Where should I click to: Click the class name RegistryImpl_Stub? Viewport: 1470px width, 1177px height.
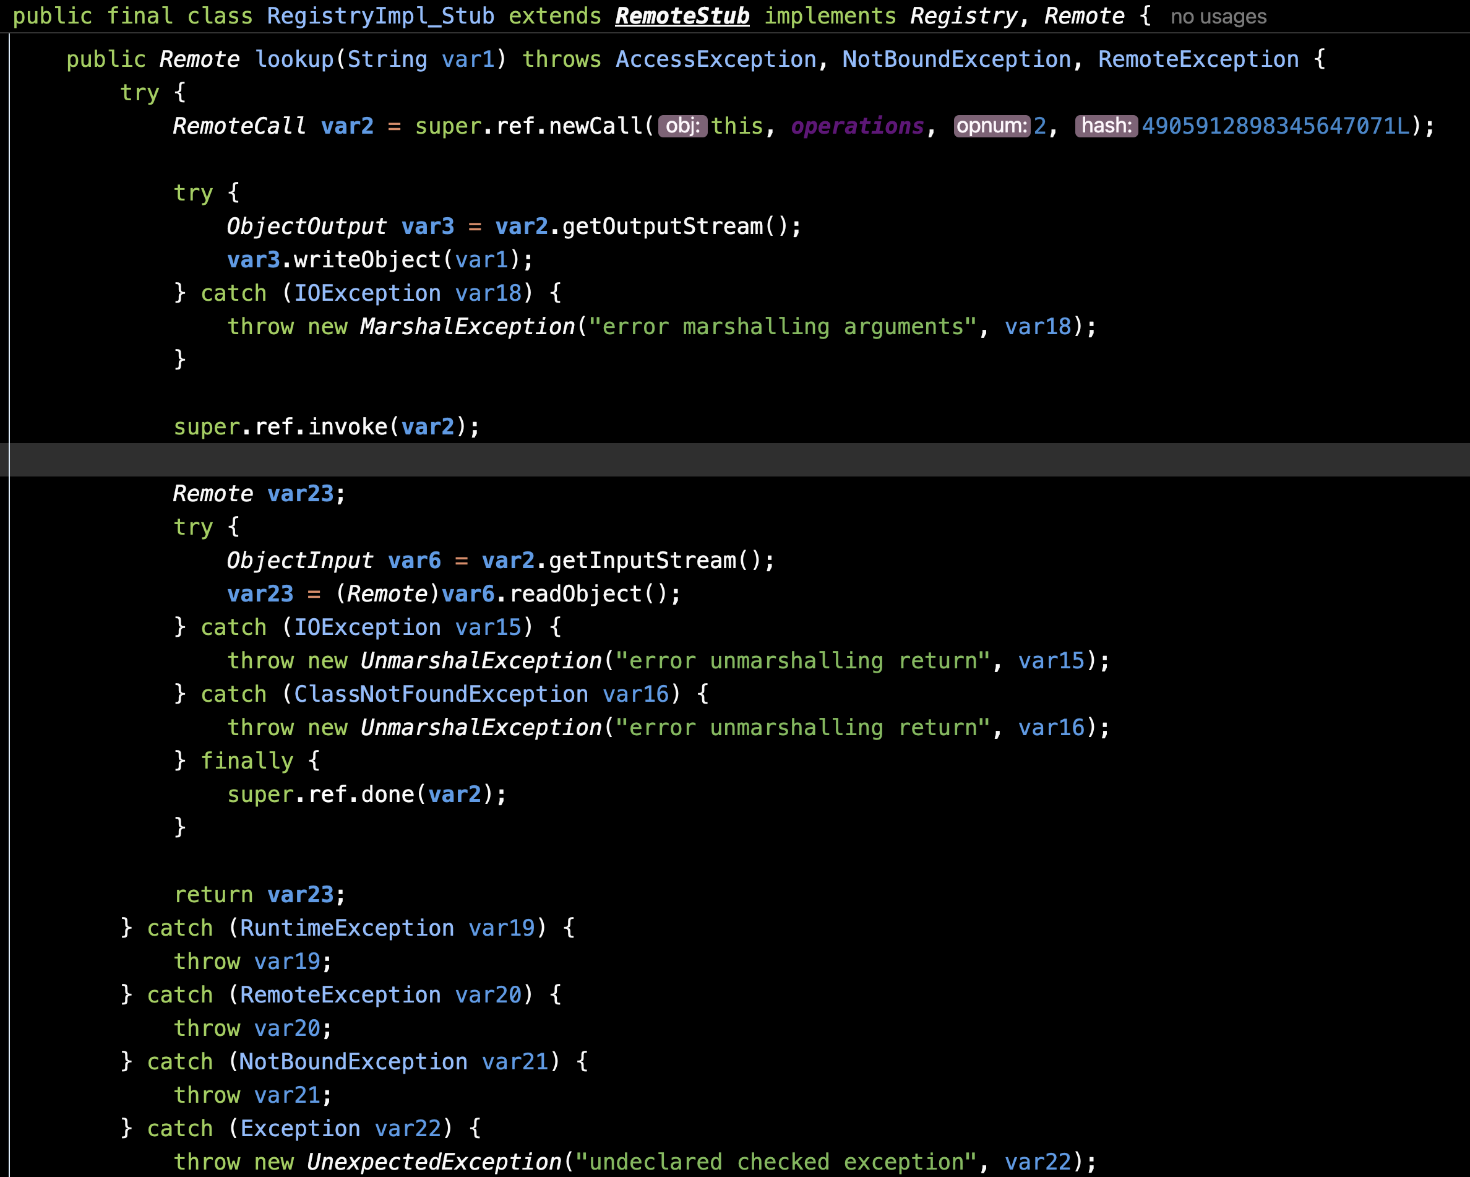[x=380, y=16]
